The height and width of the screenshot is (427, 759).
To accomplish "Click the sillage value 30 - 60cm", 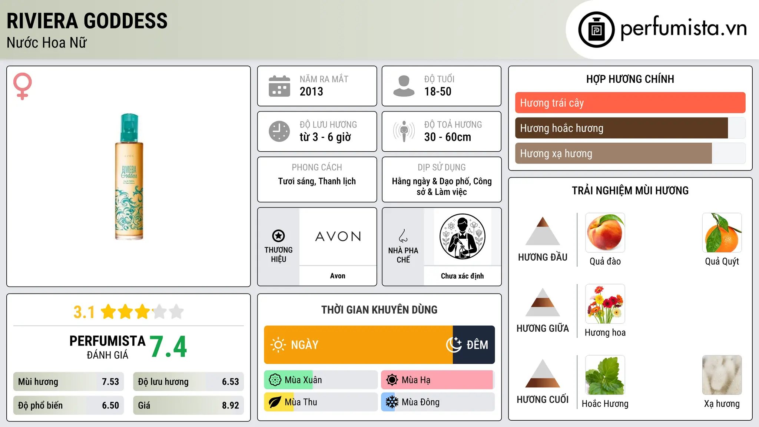I will click(x=448, y=137).
